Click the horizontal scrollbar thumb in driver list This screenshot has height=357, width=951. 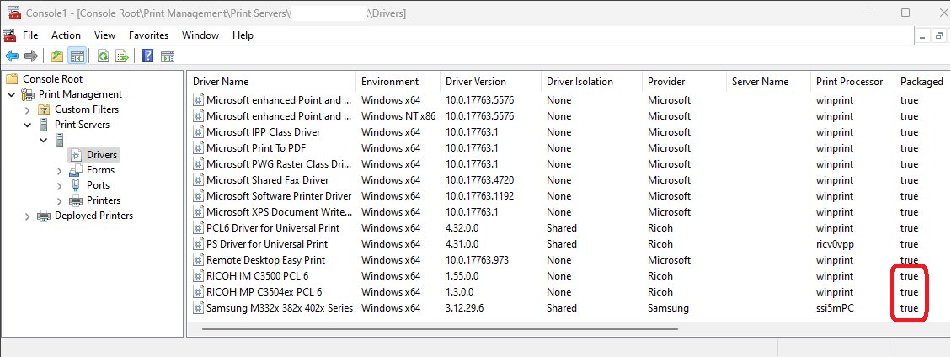point(440,329)
